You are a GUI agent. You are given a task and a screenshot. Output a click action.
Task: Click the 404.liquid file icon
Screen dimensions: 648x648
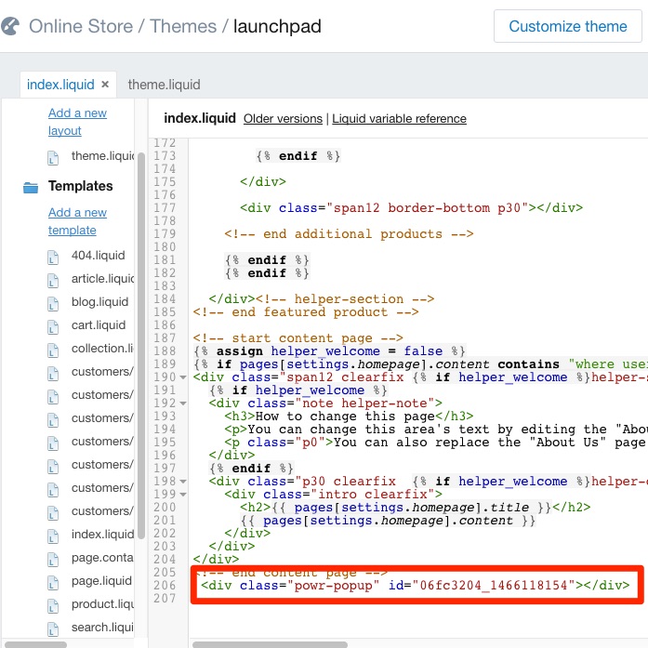pos(52,258)
